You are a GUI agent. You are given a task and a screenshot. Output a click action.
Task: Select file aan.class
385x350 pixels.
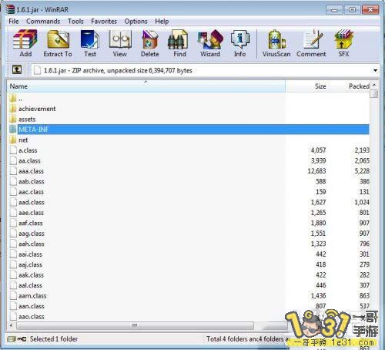pos(27,306)
